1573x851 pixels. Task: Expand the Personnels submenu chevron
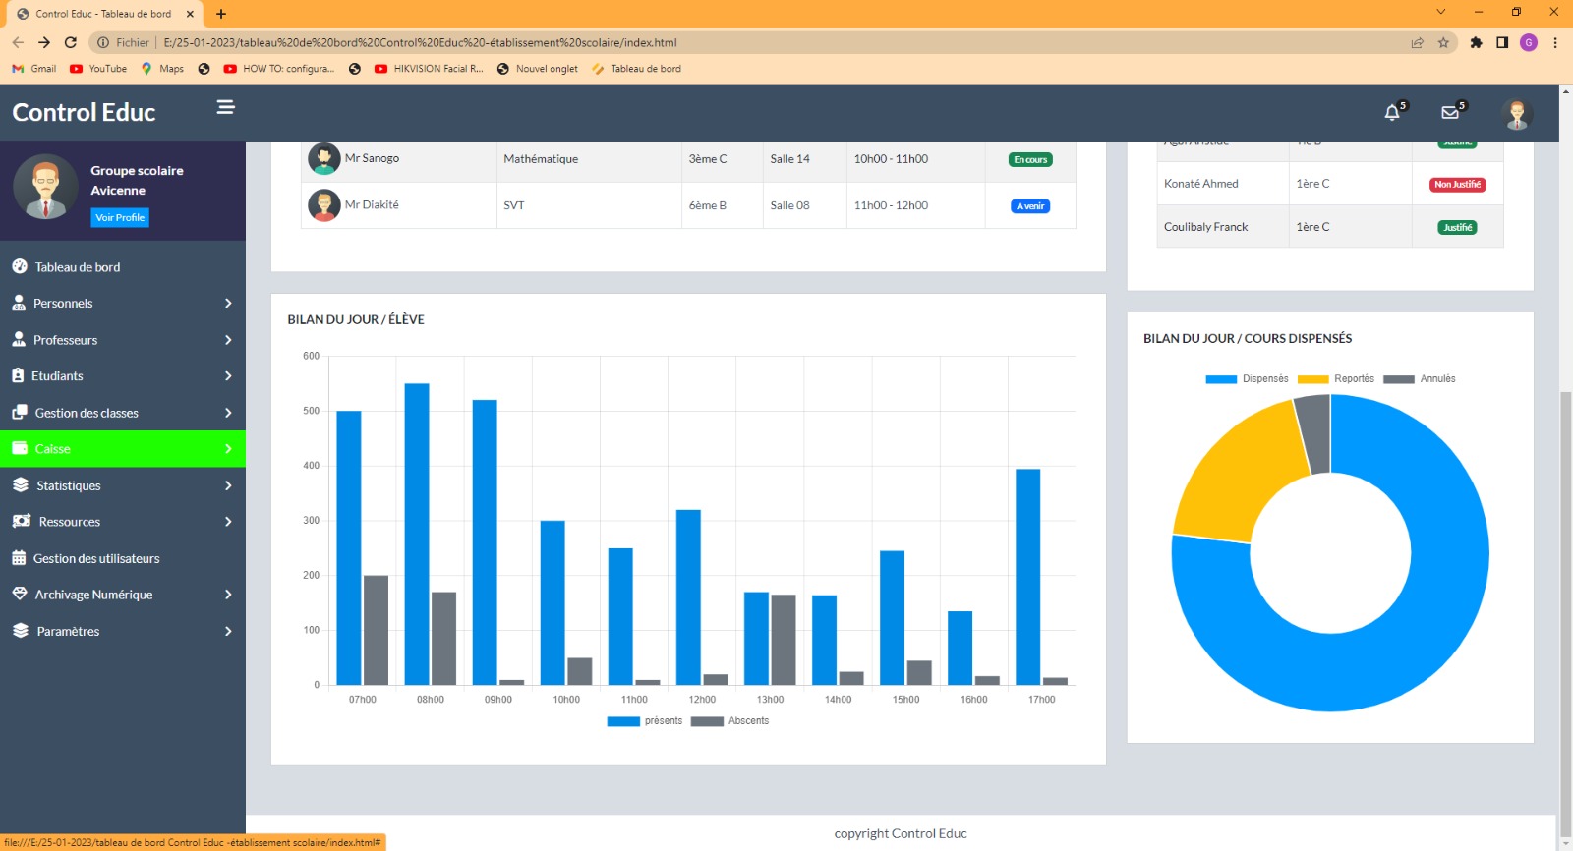(228, 304)
